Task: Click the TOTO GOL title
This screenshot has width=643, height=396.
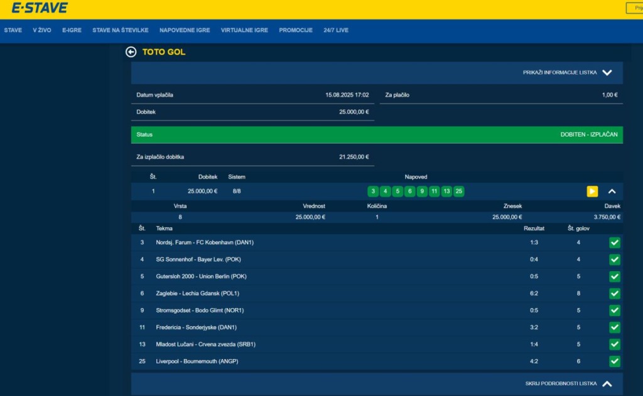Action: (x=164, y=52)
